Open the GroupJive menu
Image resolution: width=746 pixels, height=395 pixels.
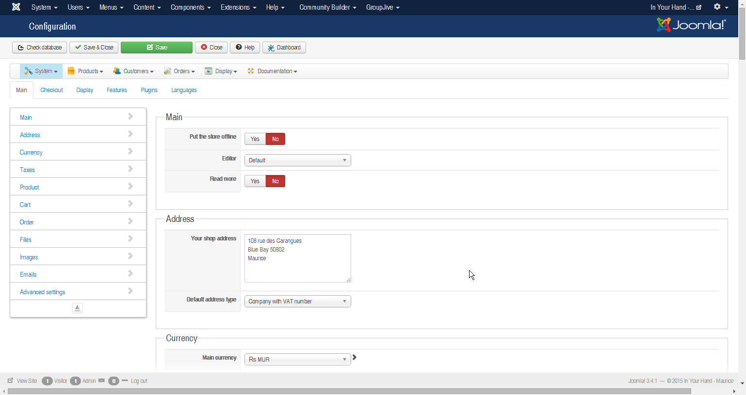pos(383,7)
